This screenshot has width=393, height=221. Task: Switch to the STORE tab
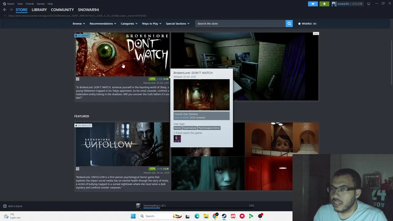(21, 10)
